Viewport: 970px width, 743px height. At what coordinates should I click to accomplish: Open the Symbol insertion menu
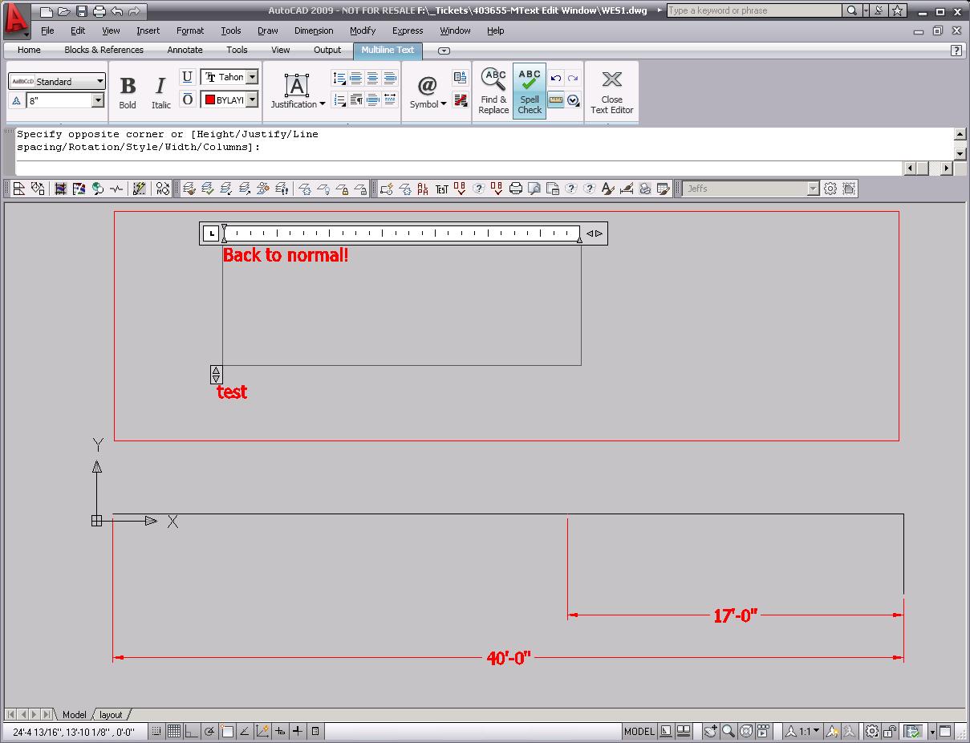(428, 91)
